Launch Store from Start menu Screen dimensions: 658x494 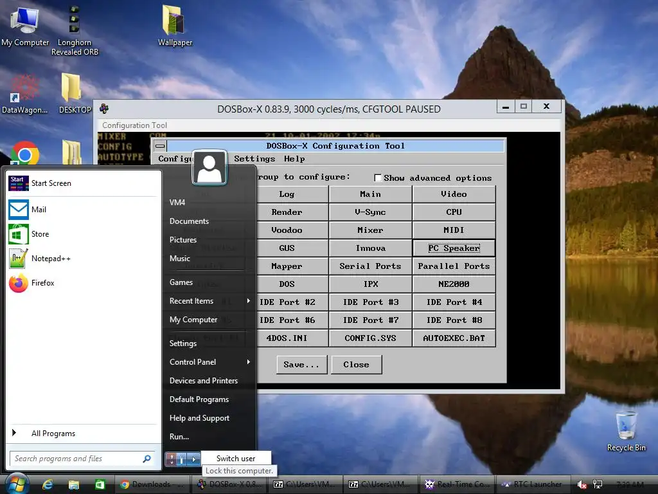tap(40, 234)
